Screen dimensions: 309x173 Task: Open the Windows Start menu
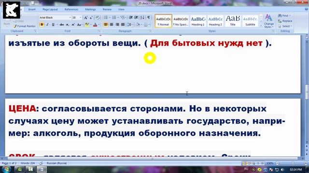point(6,169)
